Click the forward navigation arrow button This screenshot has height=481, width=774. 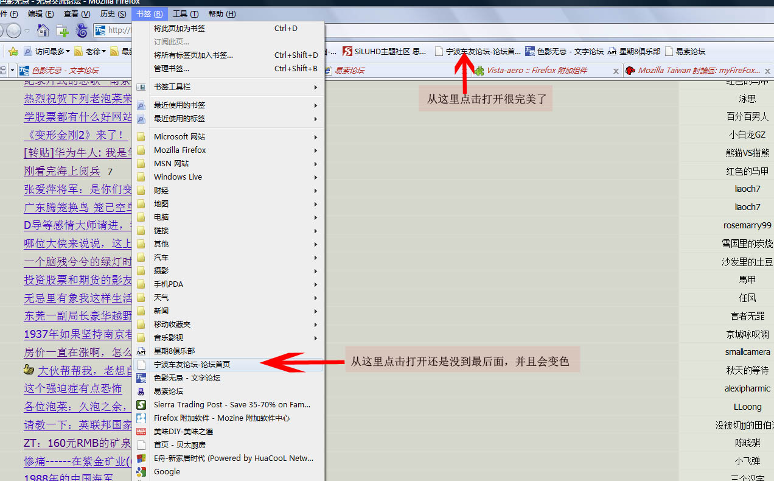pos(13,30)
